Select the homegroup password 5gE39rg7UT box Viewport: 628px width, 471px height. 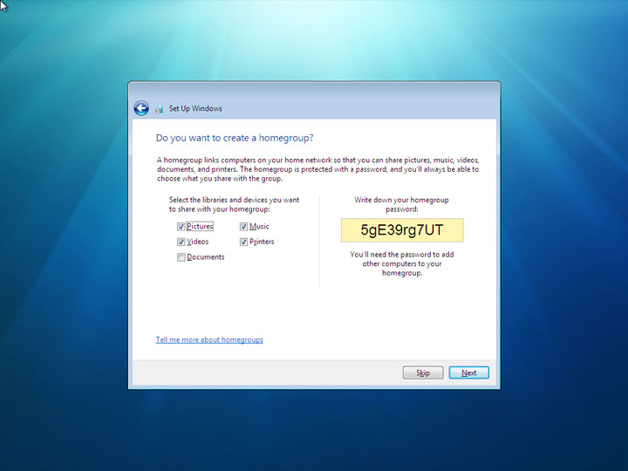pyautogui.click(x=402, y=230)
